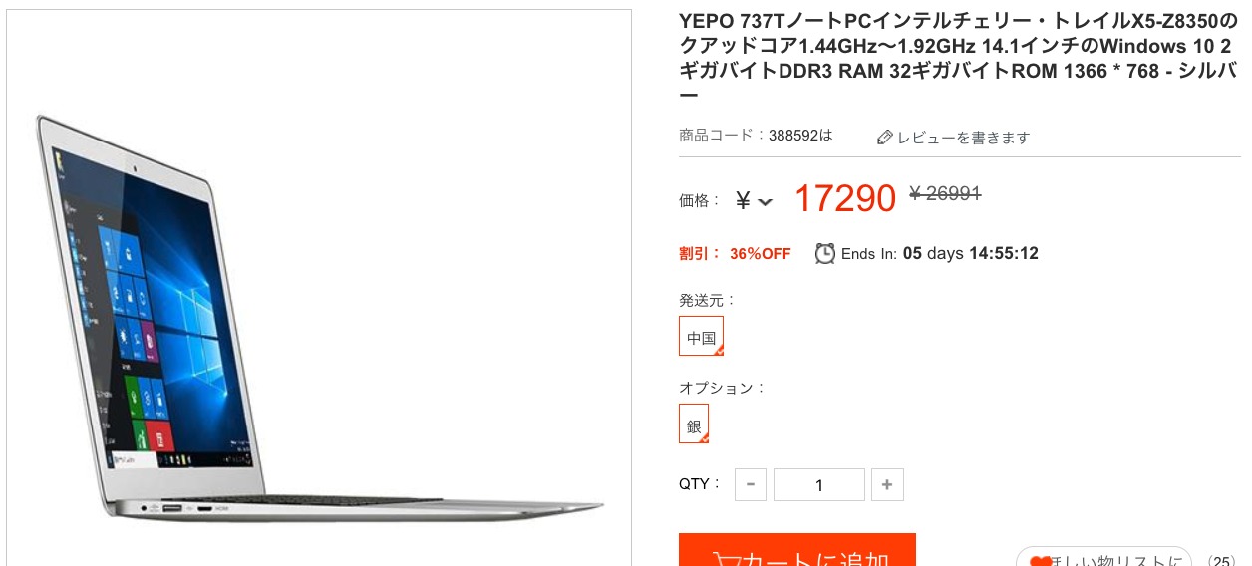Decrease quantity with the minus button
The height and width of the screenshot is (566, 1252).
[750, 485]
